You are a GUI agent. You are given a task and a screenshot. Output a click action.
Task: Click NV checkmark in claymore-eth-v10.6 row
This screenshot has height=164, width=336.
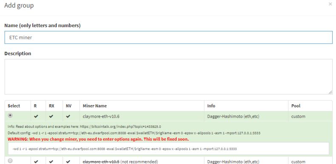pyautogui.click(x=68, y=116)
